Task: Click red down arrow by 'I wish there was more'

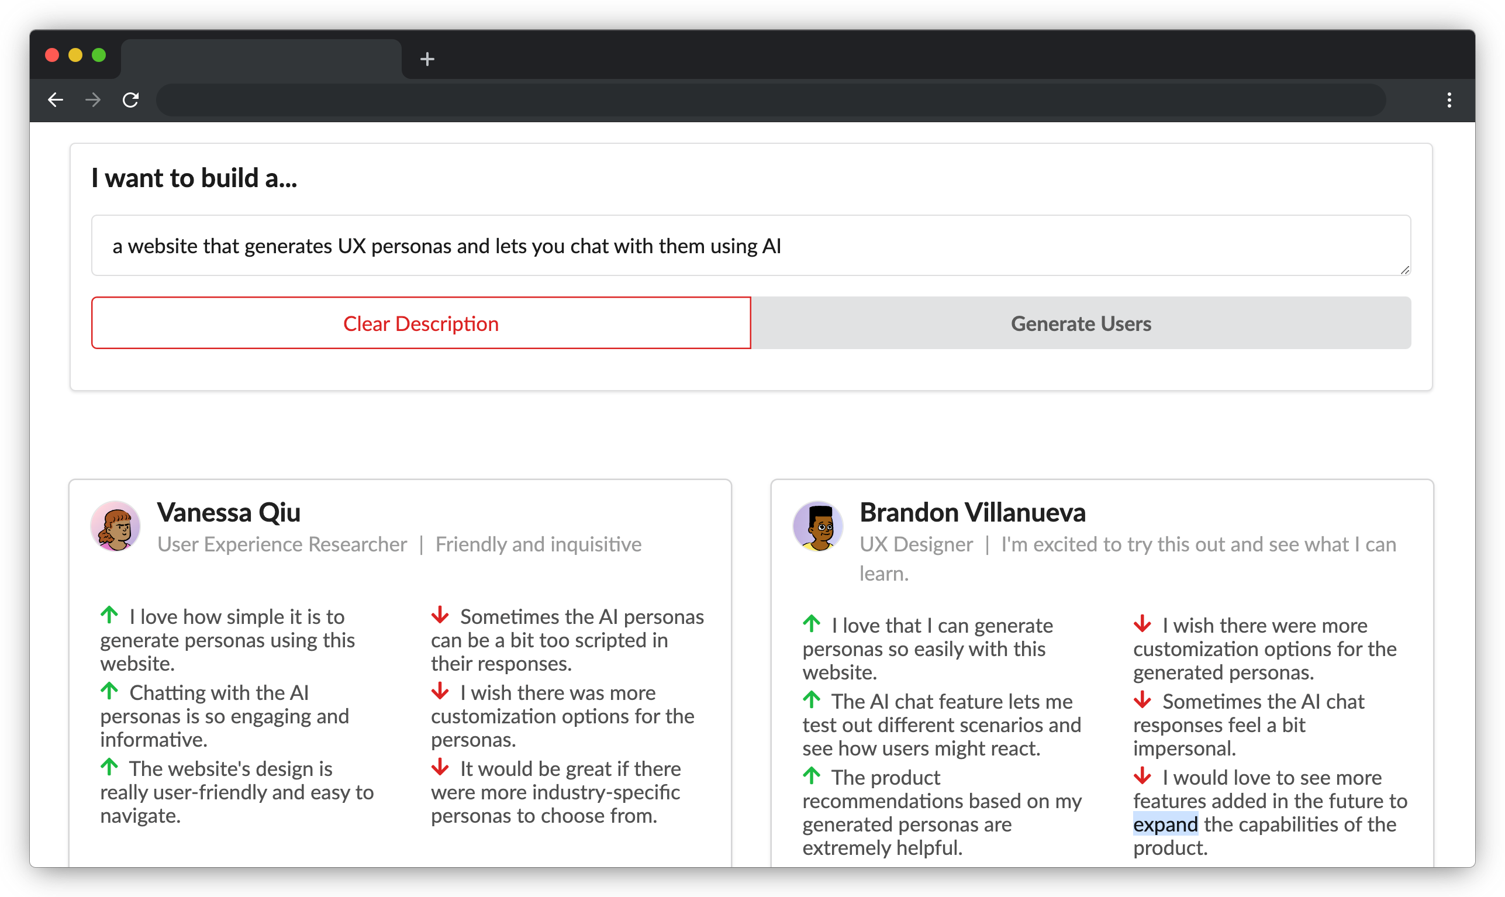Action: (440, 692)
